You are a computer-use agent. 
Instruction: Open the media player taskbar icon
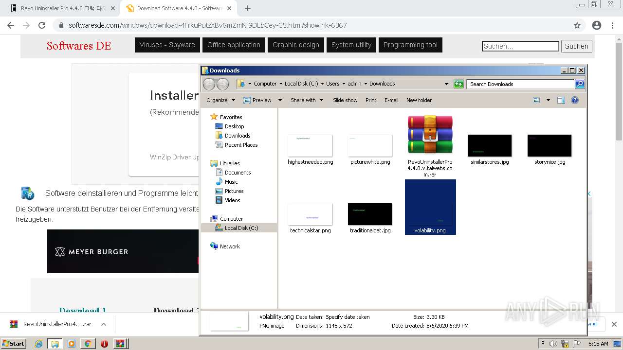coord(72,344)
